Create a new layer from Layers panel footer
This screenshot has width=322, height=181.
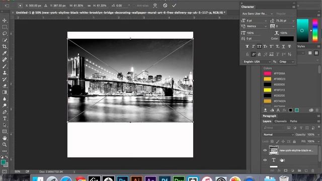point(306,170)
